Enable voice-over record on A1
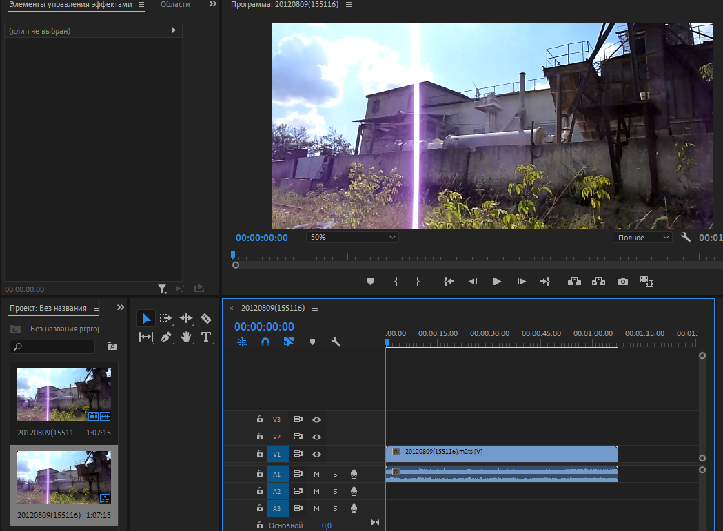The width and height of the screenshot is (723, 531). tap(354, 474)
